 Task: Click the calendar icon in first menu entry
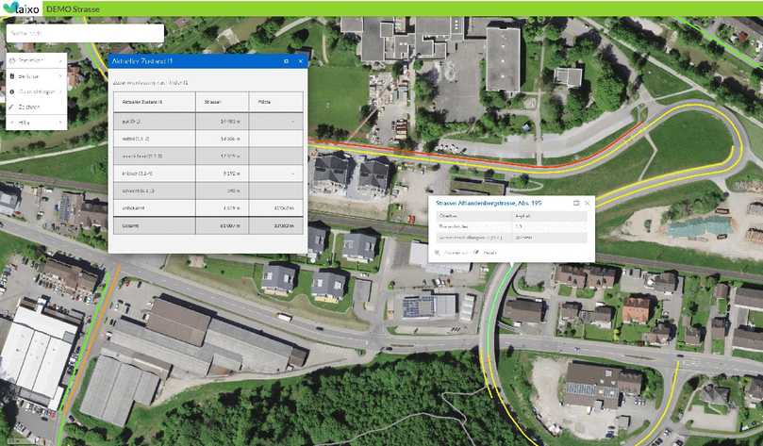coord(10,58)
